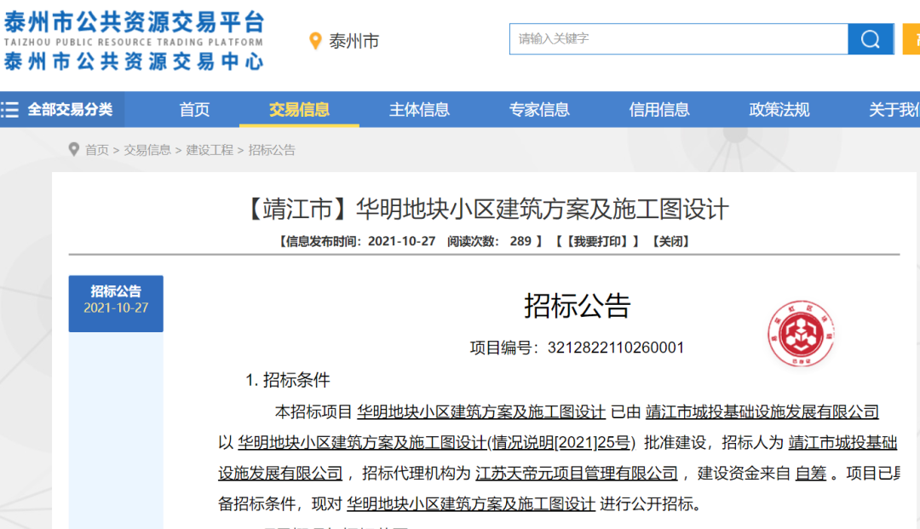Click the red circular seal stamp
The image size is (920, 529).
801,334
